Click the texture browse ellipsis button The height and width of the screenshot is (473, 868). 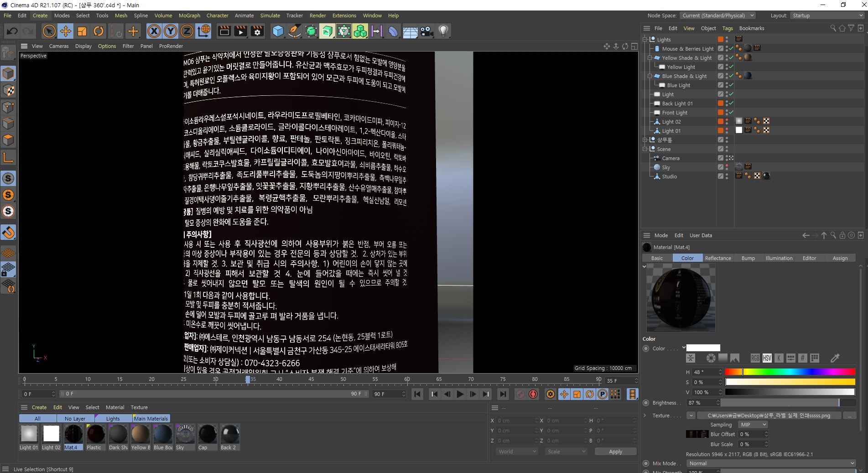[x=849, y=416]
